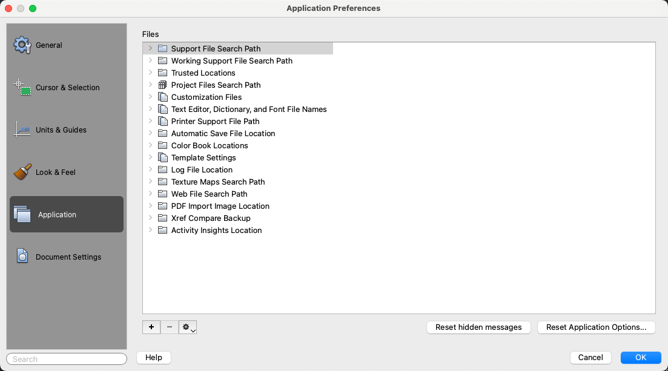Click the plus icon to add path
The height and width of the screenshot is (371, 668).
coord(151,327)
